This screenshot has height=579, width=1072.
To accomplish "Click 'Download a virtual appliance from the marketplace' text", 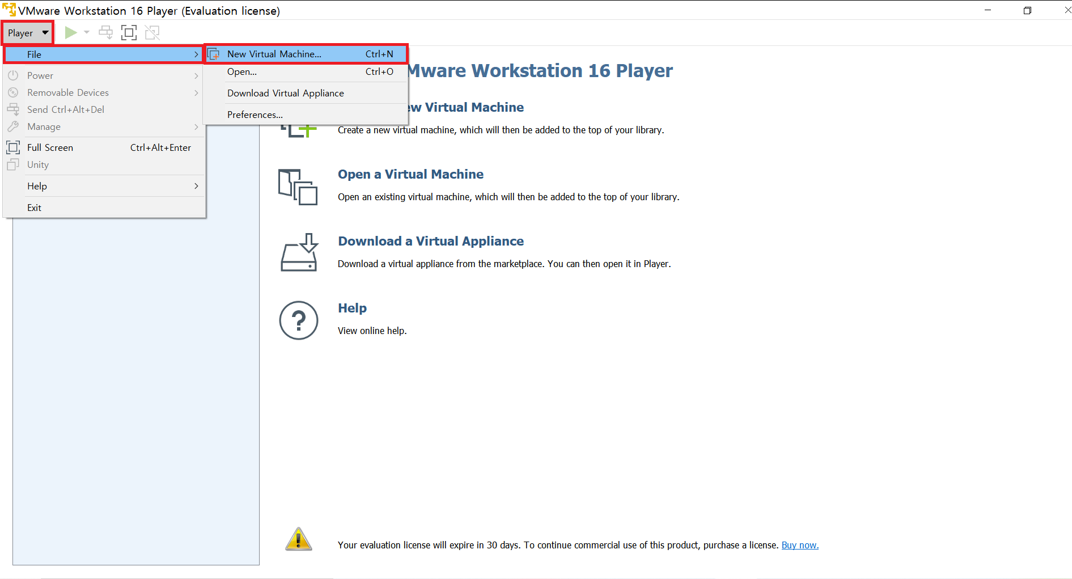I will pyautogui.click(x=504, y=264).
